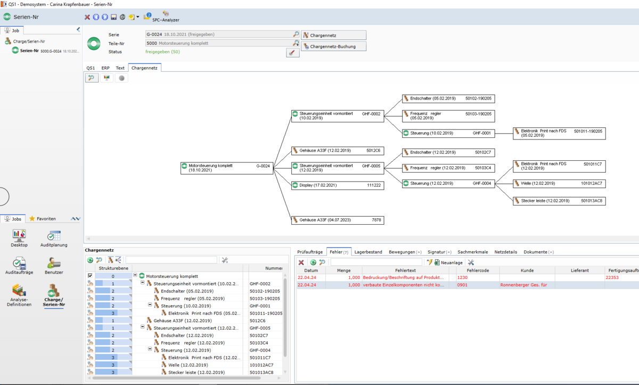The width and height of the screenshot is (639, 385).
Task: Select the Job tab in sidebar
Action: pyautogui.click(x=12, y=30)
